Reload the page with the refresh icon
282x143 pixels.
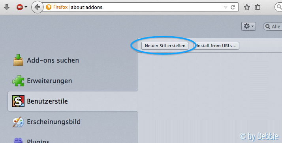(x=233, y=7)
